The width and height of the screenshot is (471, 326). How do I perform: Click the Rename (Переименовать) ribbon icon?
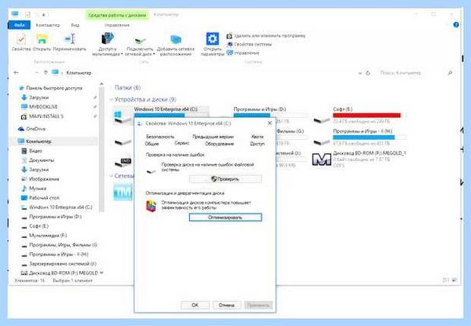(x=69, y=39)
